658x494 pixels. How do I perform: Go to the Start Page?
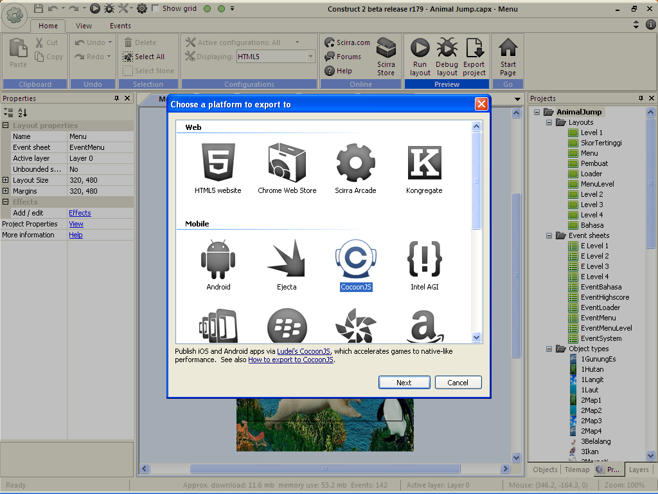pyautogui.click(x=508, y=57)
